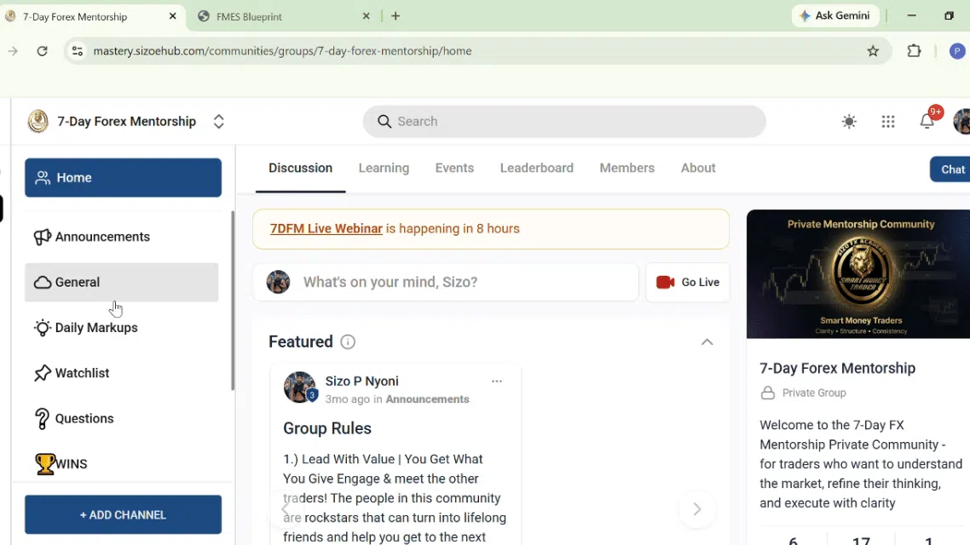This screenshot has height=545, width=970.
Task: Collapse the Featured section chevron
Action: pos(707,341)
